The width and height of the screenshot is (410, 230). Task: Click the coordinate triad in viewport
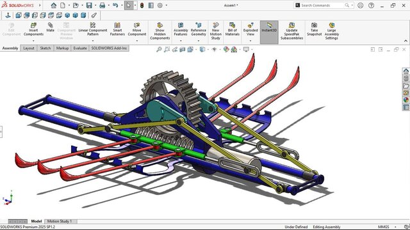tap(8, 198)
